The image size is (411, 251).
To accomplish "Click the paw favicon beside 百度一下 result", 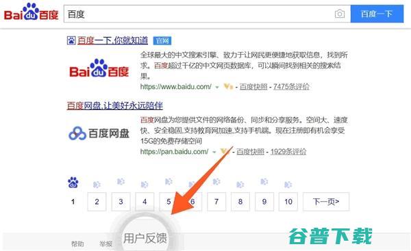I will click(x=71, y=40).
